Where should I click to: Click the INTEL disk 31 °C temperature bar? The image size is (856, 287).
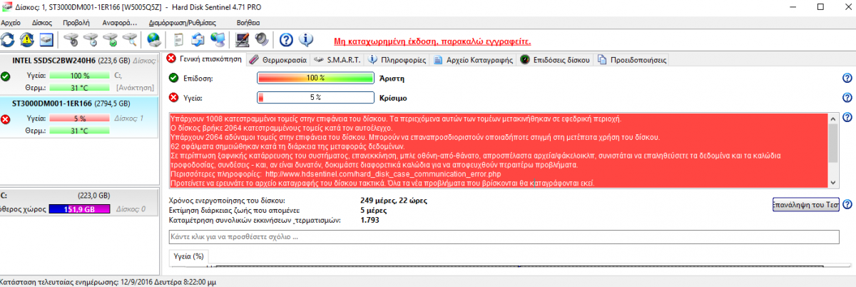(x=80, y=87)
